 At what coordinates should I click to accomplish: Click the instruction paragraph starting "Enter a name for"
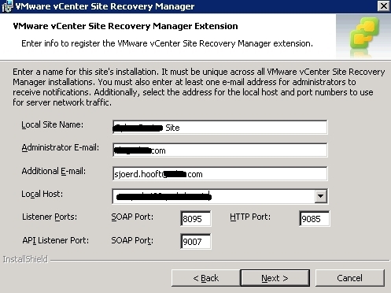click(x=199, y=87)
